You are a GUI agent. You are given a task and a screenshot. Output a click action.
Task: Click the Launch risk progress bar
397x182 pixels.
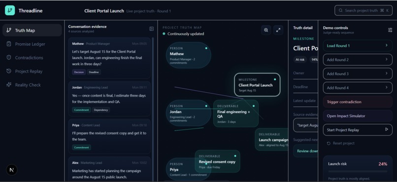pos(358,171)
